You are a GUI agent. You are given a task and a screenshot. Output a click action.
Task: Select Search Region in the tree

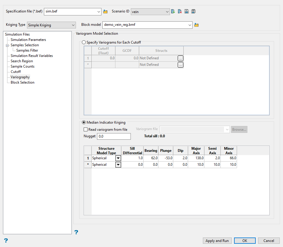(x=22, y=61)
